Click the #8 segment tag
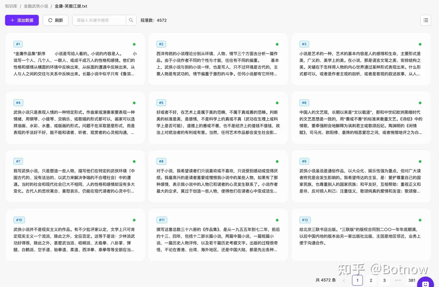 pyautogui.click(x=161, y=161)
